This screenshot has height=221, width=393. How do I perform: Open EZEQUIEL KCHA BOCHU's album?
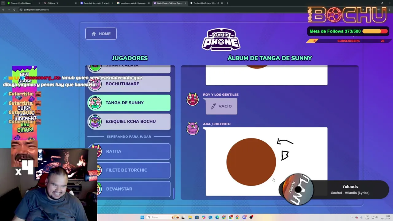(x=129, y=121)
